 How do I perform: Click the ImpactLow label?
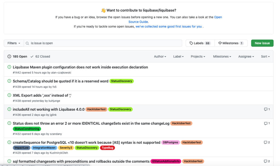22,148
